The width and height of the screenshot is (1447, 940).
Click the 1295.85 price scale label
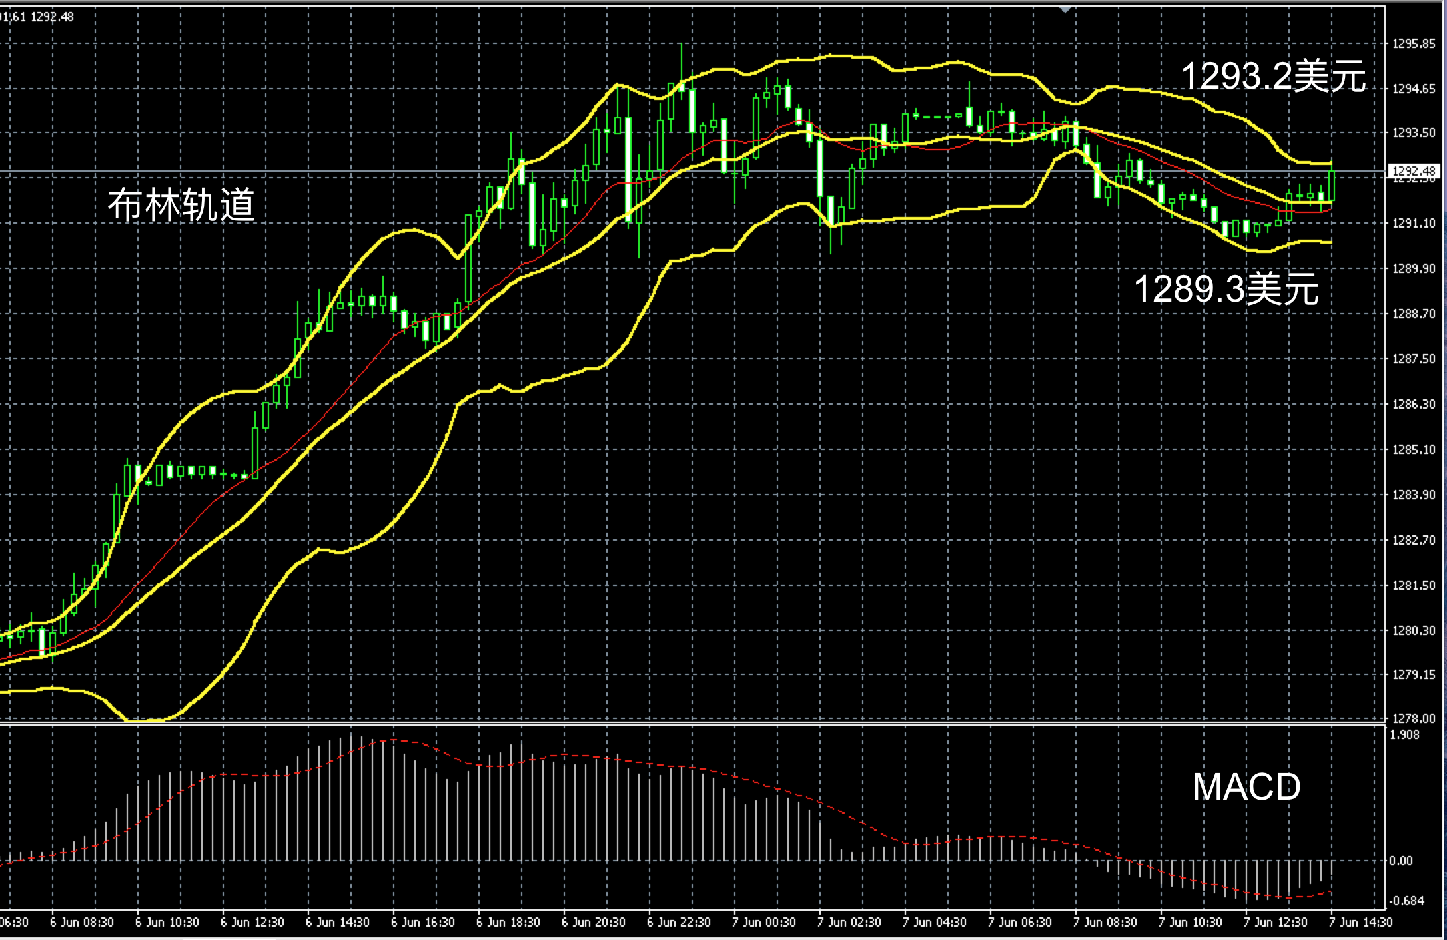pos(1414,44)
